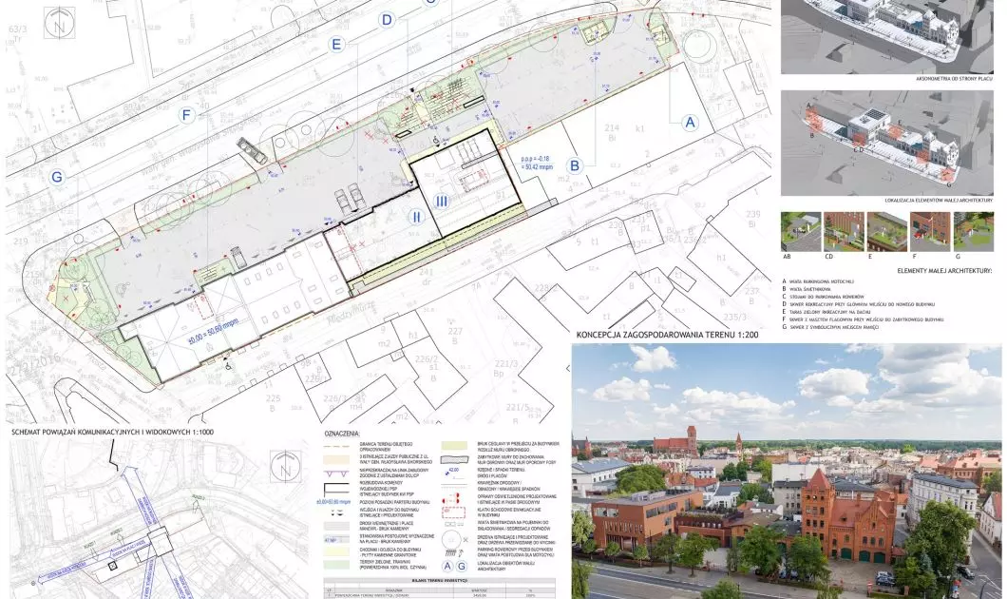Image resolution: width=1007 pixels, height=599 pixels.
Task: Click the red street lamp symbol in the legend
Action: click(451, 498)
